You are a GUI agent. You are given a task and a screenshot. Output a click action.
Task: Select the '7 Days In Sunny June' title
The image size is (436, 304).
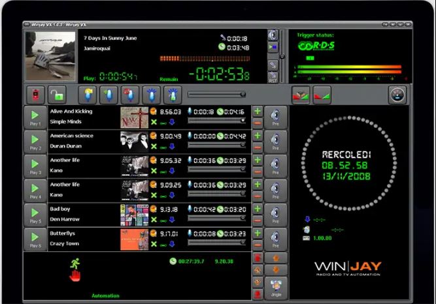[x=110, y=38]
